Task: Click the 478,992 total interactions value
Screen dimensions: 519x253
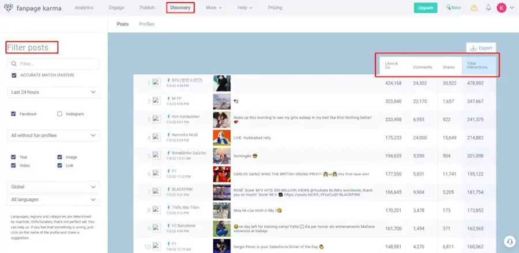Action: (x=475, y=83)
